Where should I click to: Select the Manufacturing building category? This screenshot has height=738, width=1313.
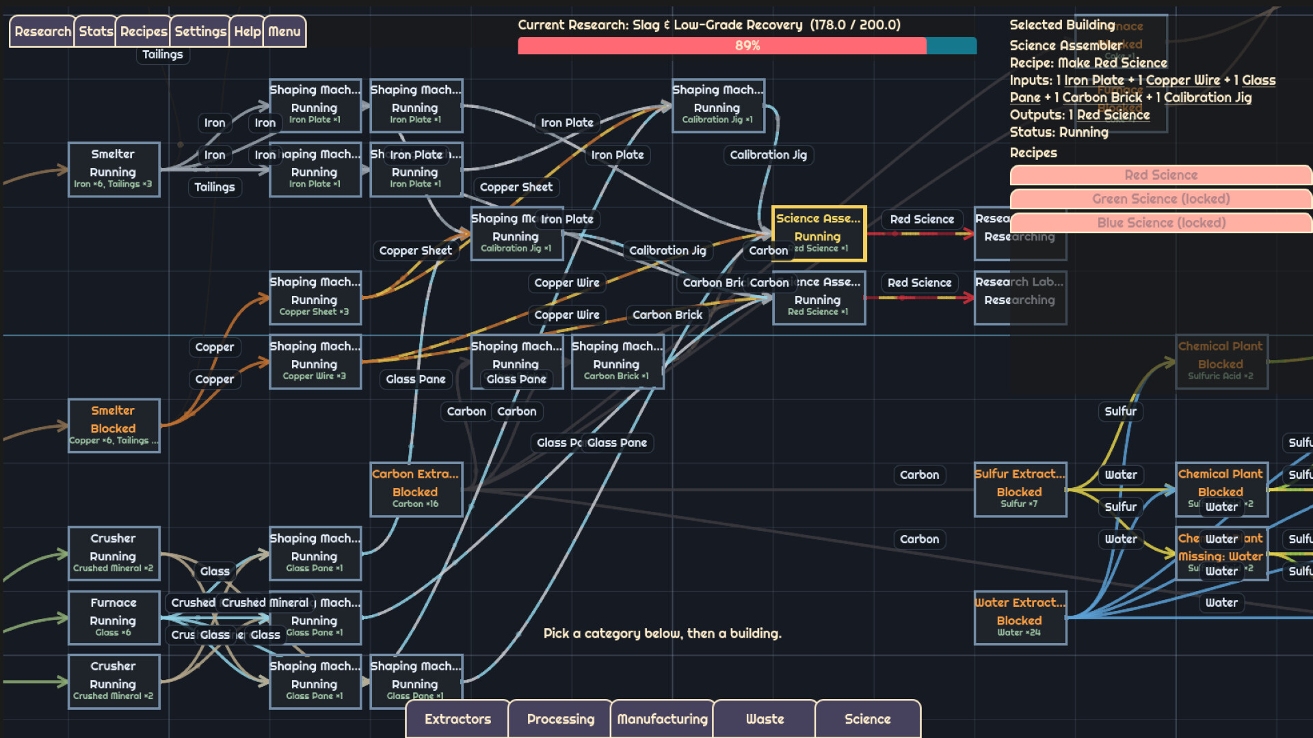coord(662,719)
